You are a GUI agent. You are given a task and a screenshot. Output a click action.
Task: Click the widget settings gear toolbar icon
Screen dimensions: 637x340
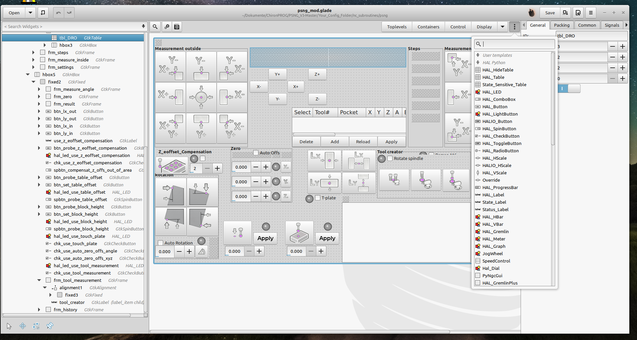point(167,27)
